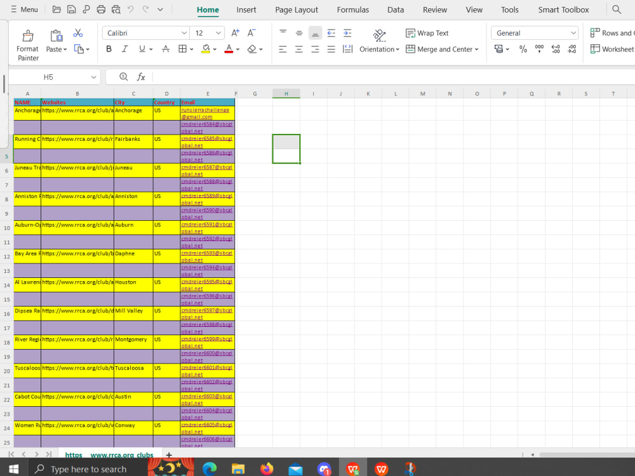Screen dimensions: 635x476
Task: Toggle Bold formatting
Action: tap(109, 49)
